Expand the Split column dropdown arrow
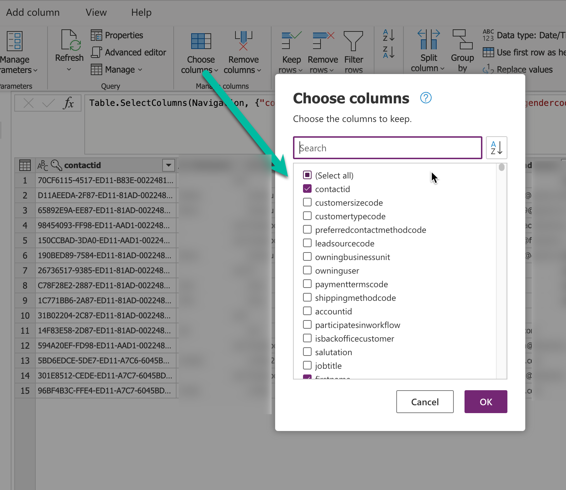 pyautogui.click(x=442, y=68)
